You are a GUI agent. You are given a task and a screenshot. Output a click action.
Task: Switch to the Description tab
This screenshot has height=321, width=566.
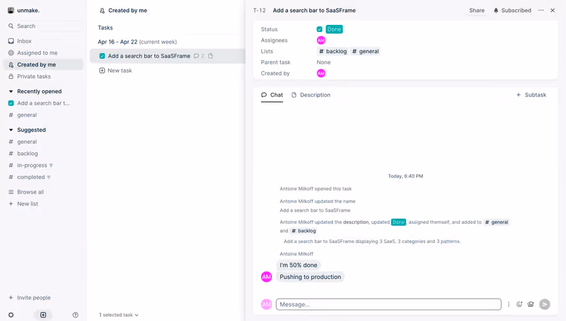point(311,95)
